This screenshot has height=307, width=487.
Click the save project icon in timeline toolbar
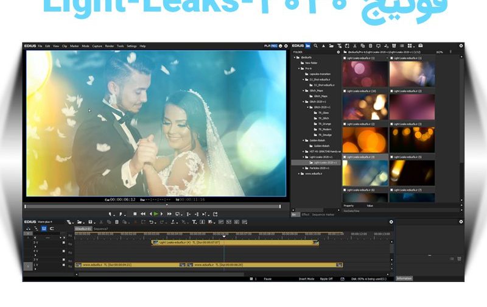click(90, 222)
